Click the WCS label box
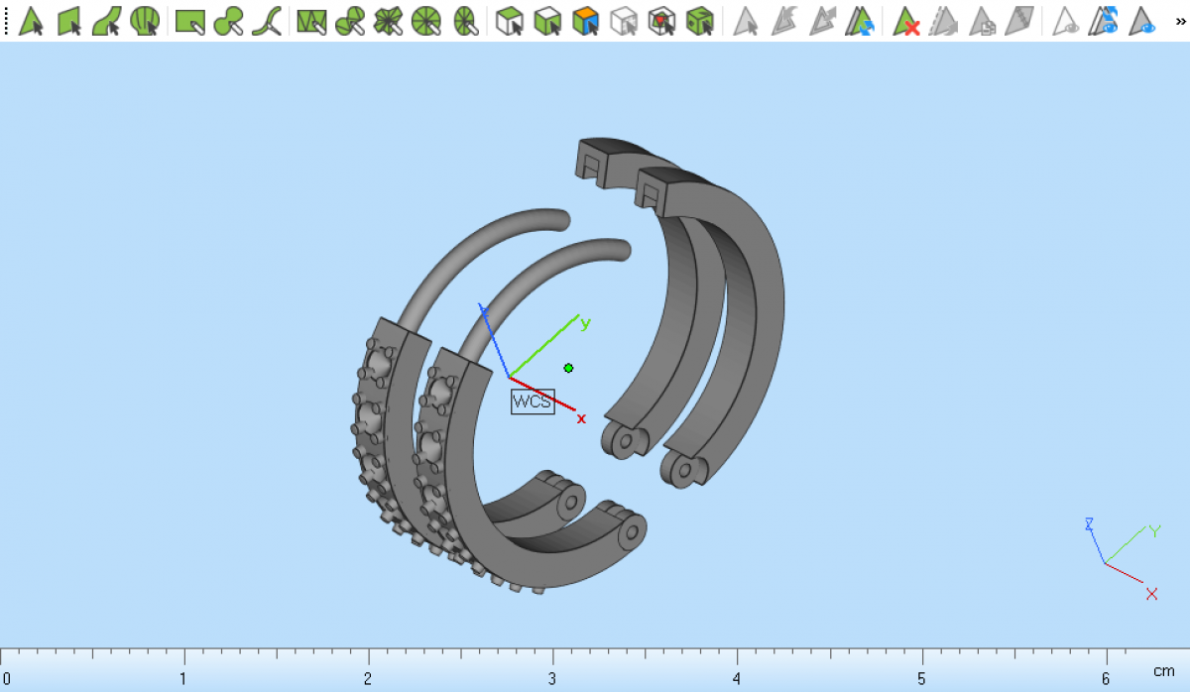The height and width of the screenshot is (692, 1190). (533, 402)
